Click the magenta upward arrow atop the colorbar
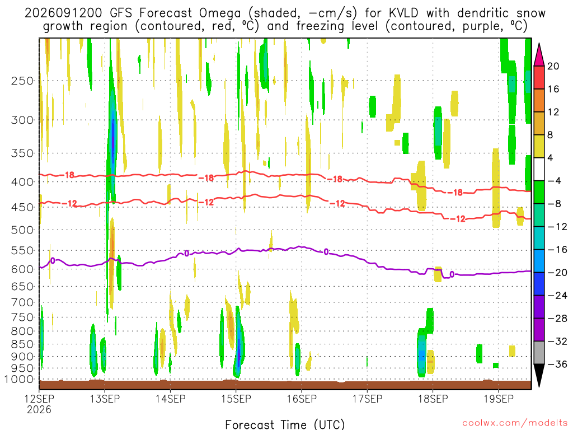This screenshot has height=430, width=573. click(539, 54)
